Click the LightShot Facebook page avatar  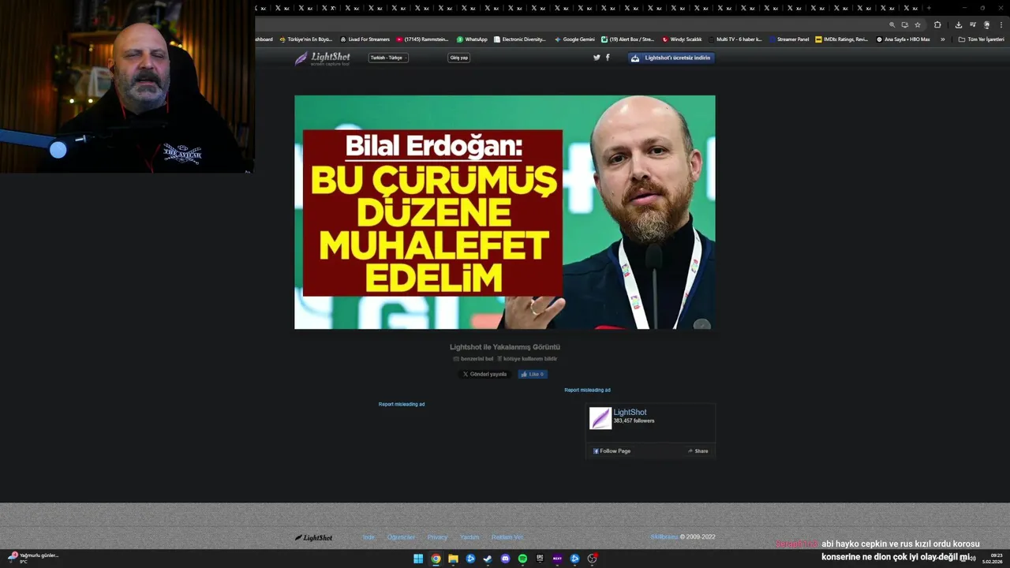click(600, 418)
